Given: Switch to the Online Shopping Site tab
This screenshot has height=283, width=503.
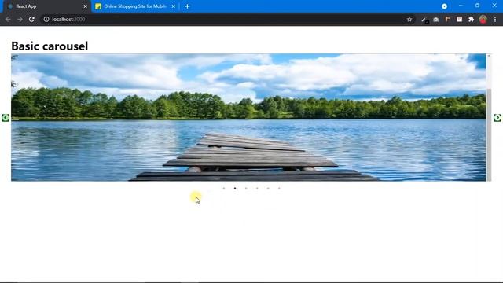Looking at the screenshot, I should click(x=134, y=6).
